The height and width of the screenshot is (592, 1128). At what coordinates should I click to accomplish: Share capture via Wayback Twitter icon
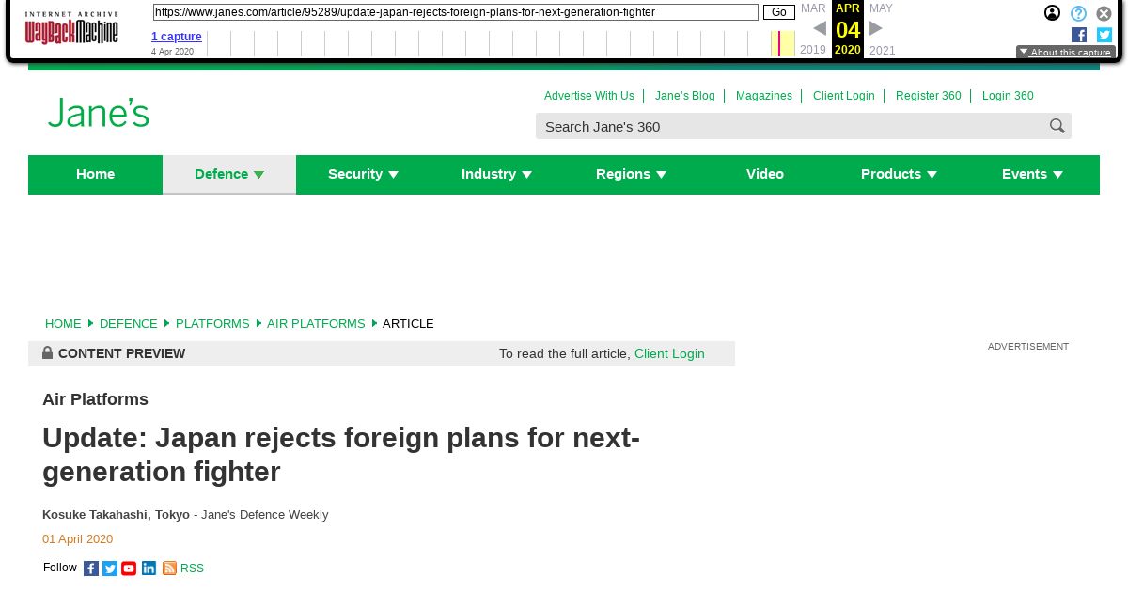tap(1104, 35)
